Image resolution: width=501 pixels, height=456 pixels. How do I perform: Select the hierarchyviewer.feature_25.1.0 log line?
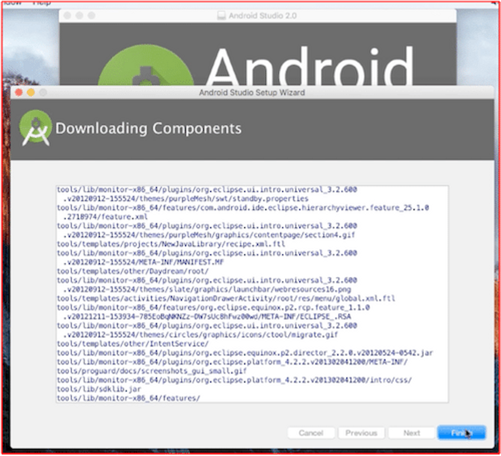point(243,208)
